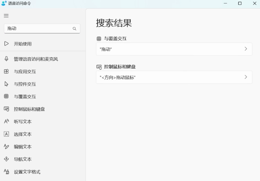Image resolution: width=260 pixels, height=181 pixels.
Task: Click the dictation icon beside 听写文本
Action: click(6, 121)
